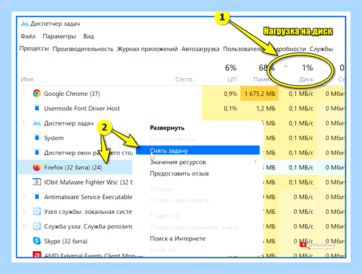Click the Antimalware Service Executable icon
Viewport: 362px width, 274px height.
pyautogui.click(x=37, y=197)
